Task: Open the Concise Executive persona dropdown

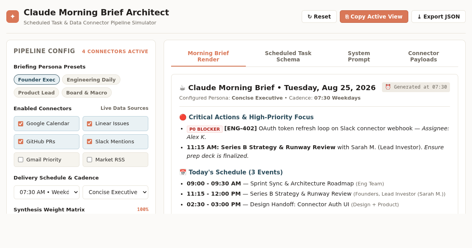Action: (115, 192)
